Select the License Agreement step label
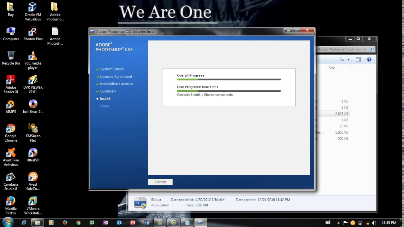 click(x=116, y=76)
